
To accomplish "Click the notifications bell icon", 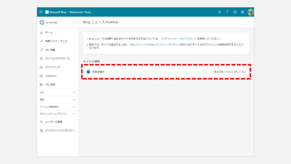I will coord(220,12).
